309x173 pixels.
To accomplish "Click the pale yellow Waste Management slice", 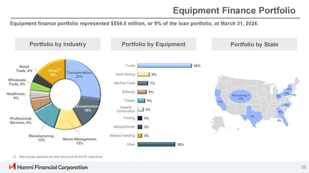I will click(68, 122).
